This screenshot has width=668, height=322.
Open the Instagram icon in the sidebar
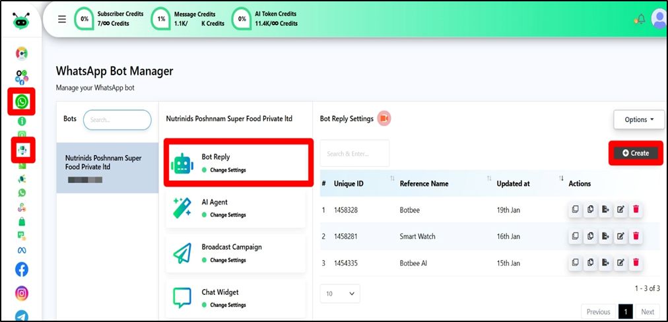coord(22,293)
